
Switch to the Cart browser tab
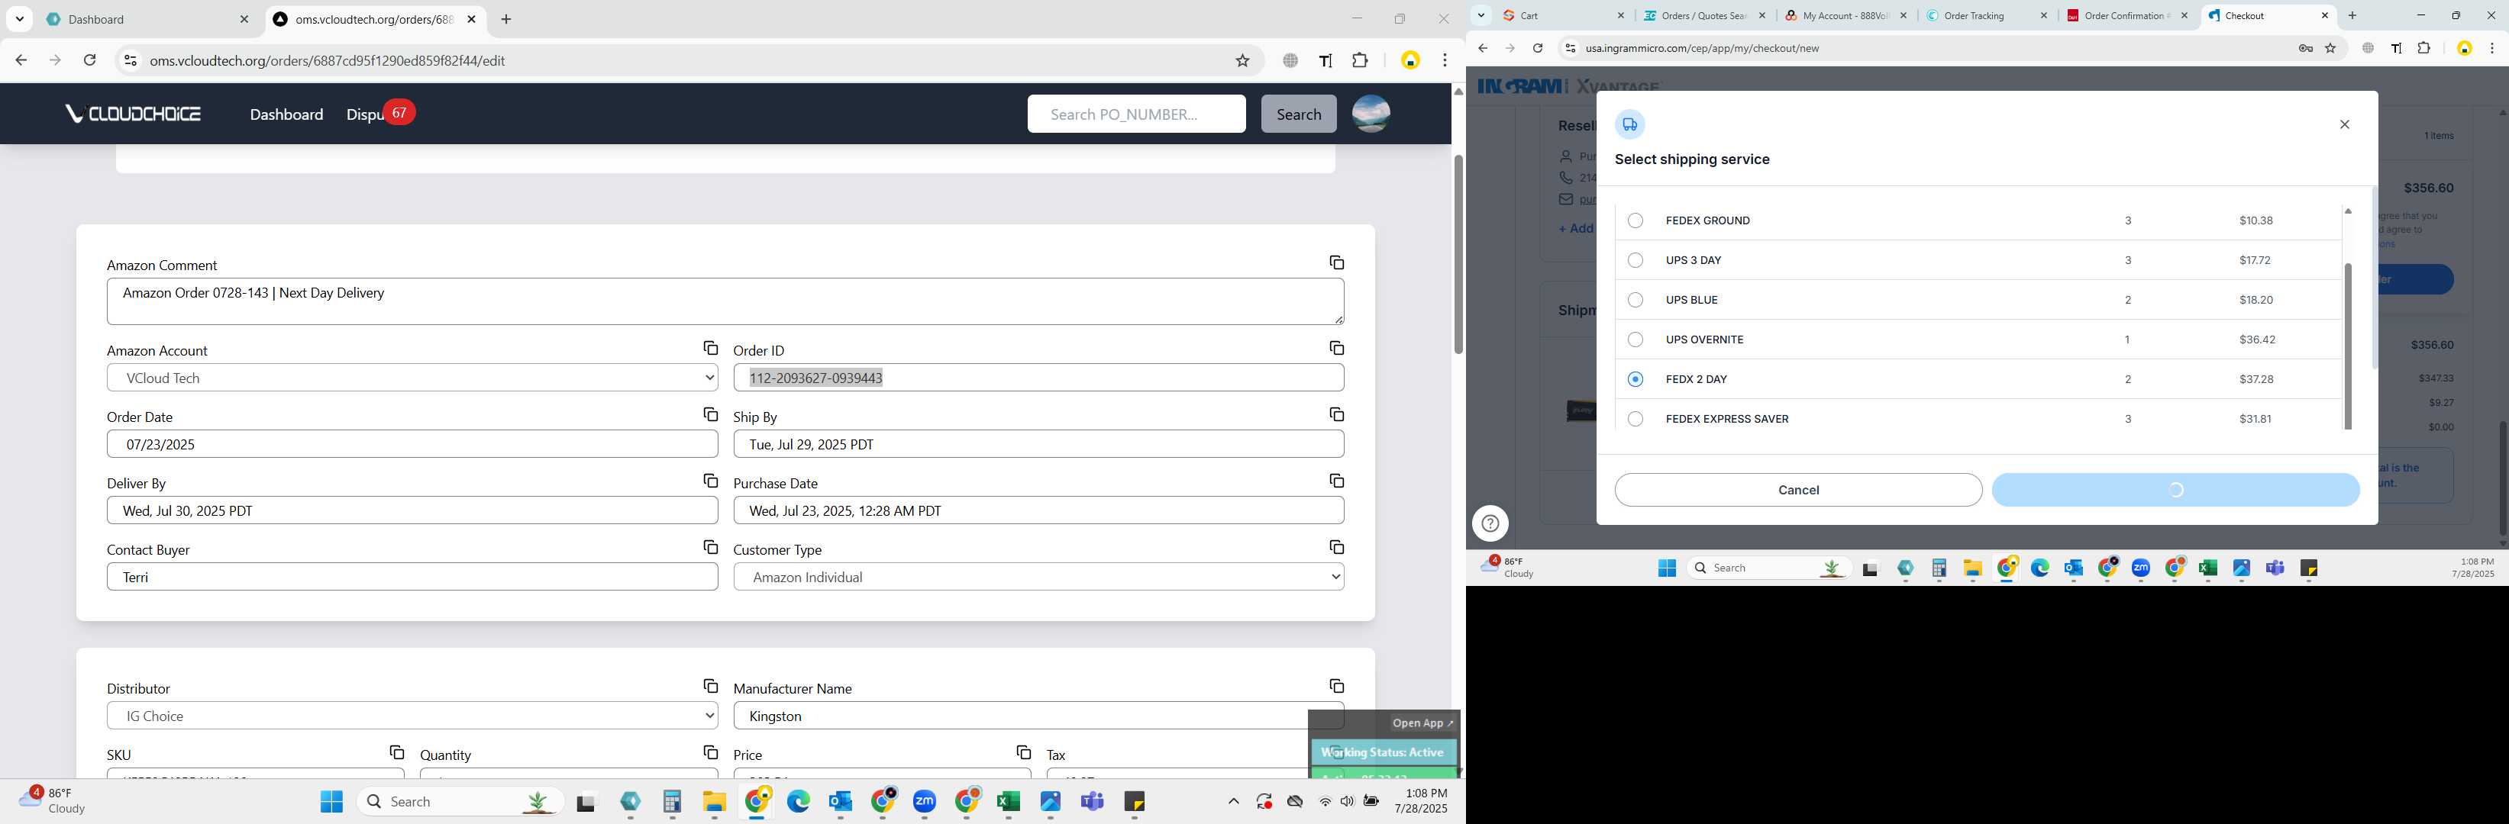[x=1562, y=15]
